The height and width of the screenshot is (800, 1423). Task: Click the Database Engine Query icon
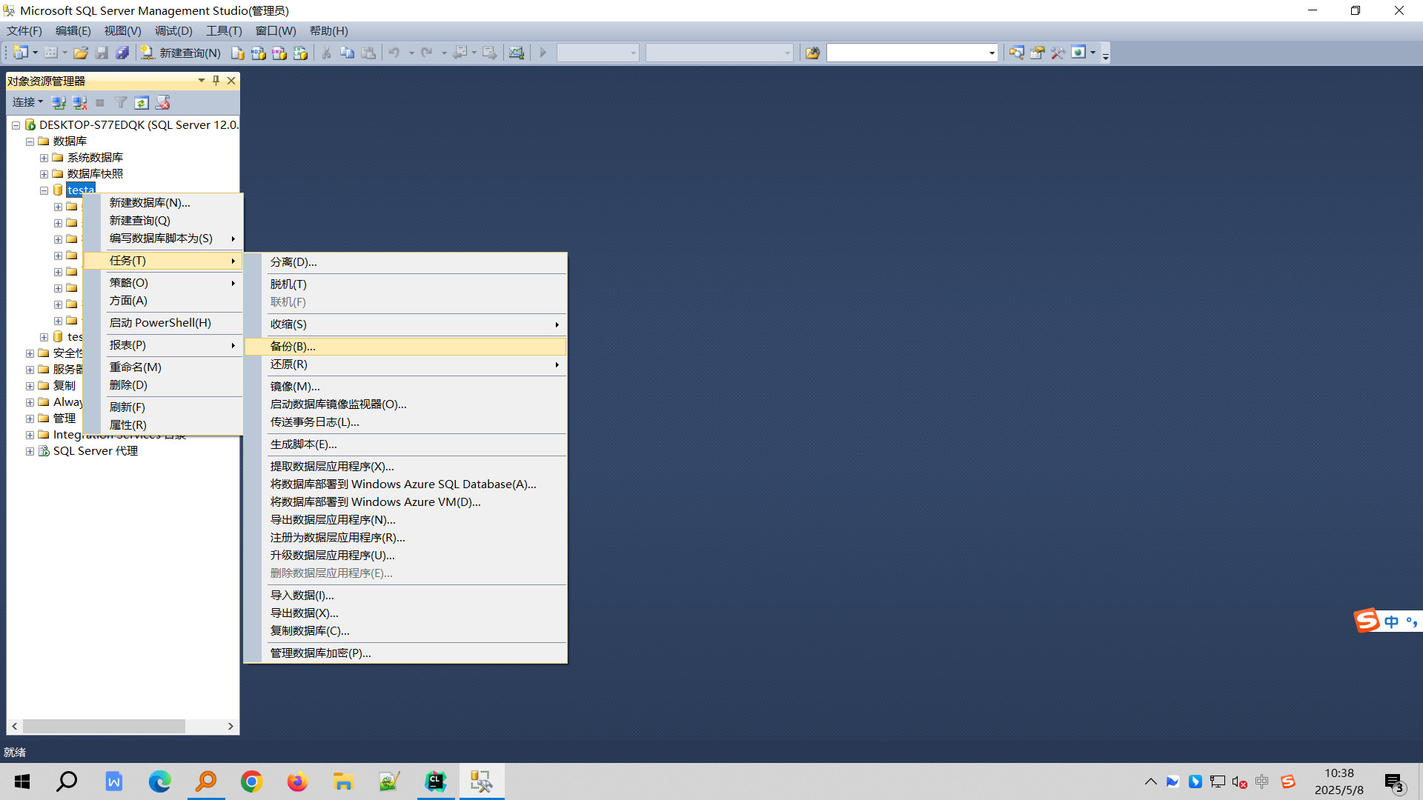pos(237,53)
